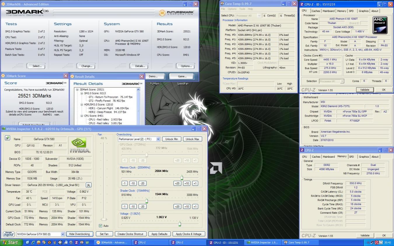The image size is (394, 246).
Task: Click Hide Overclocking button
Action: coord(80,234)
